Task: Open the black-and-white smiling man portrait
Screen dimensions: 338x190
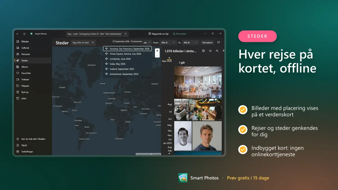Action: (183, 136)
